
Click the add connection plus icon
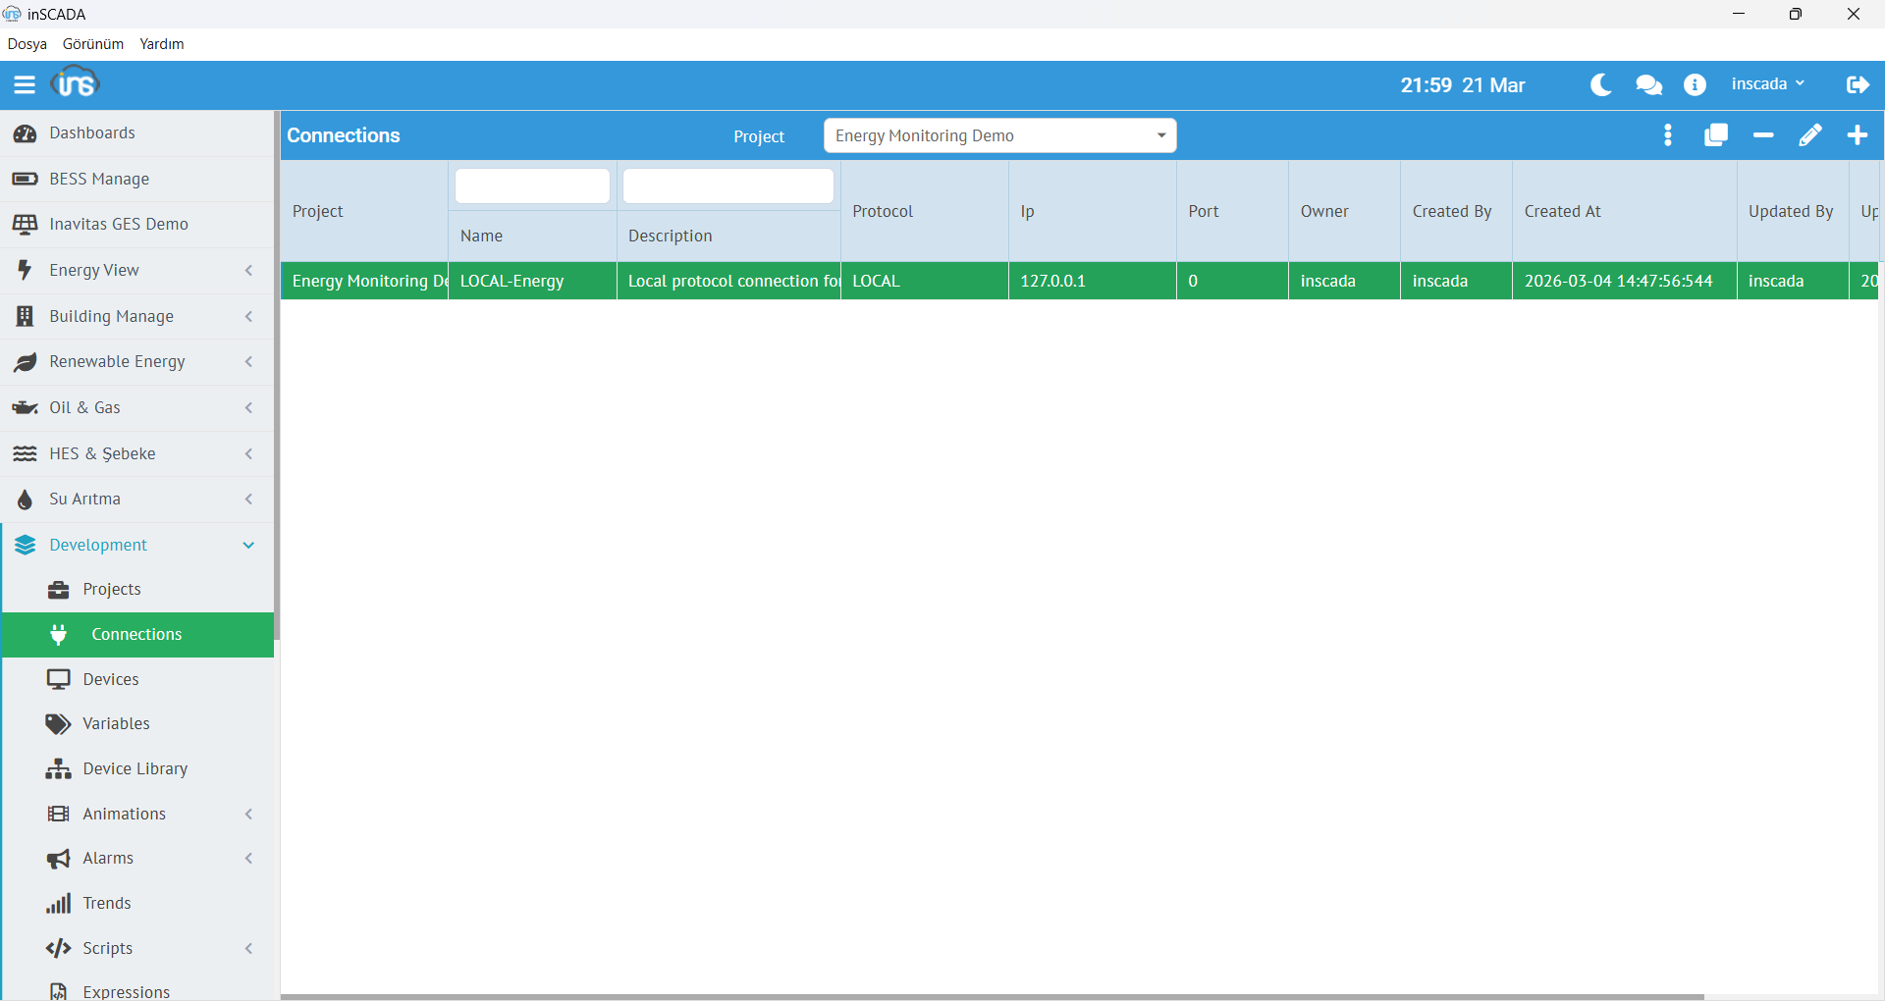[x=1857, y=135]
